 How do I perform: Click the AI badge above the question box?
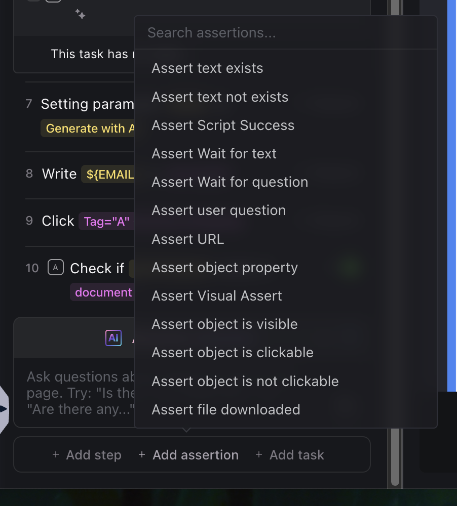tap(113, 338)
